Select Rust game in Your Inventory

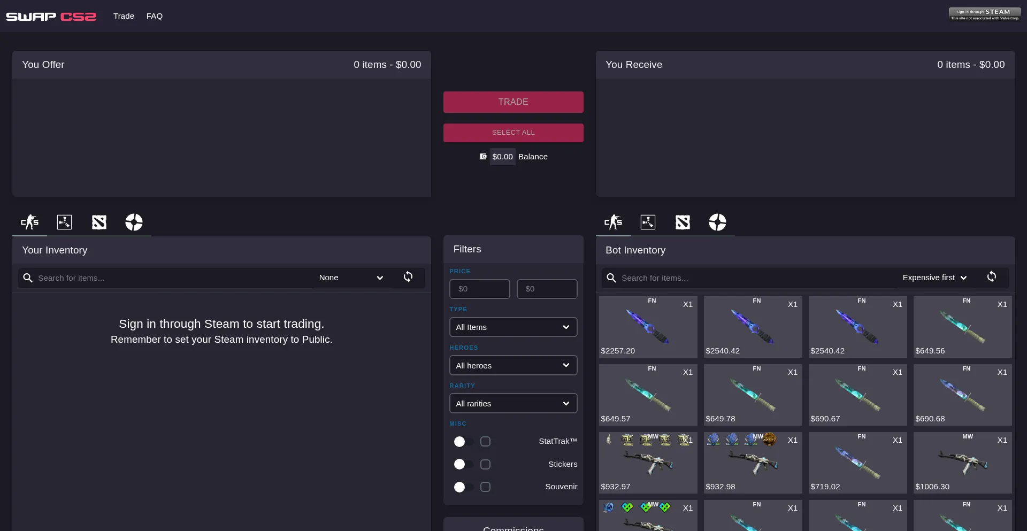click(x=64, y=222)
